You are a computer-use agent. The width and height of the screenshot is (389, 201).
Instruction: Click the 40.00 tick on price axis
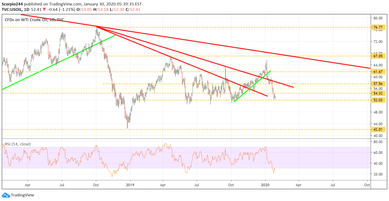(378, 136)
